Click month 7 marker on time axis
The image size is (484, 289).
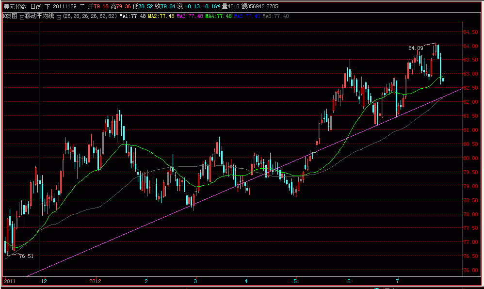coord(398,281)
